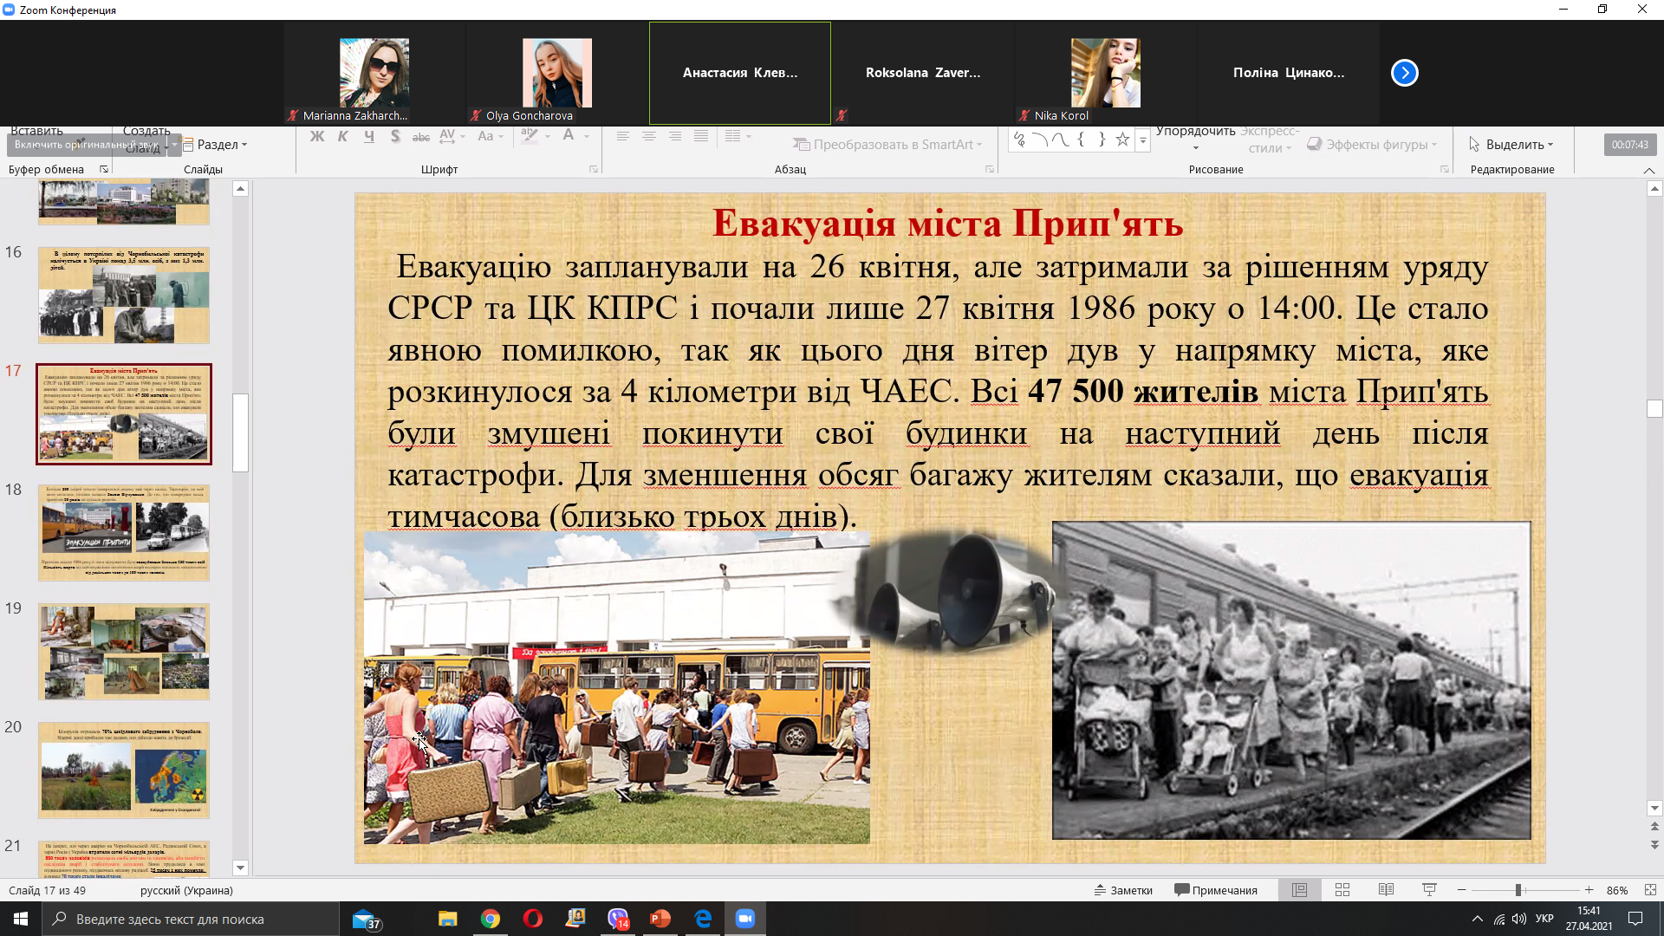
Task: Select the arc shape
Action: (1040, 139)
